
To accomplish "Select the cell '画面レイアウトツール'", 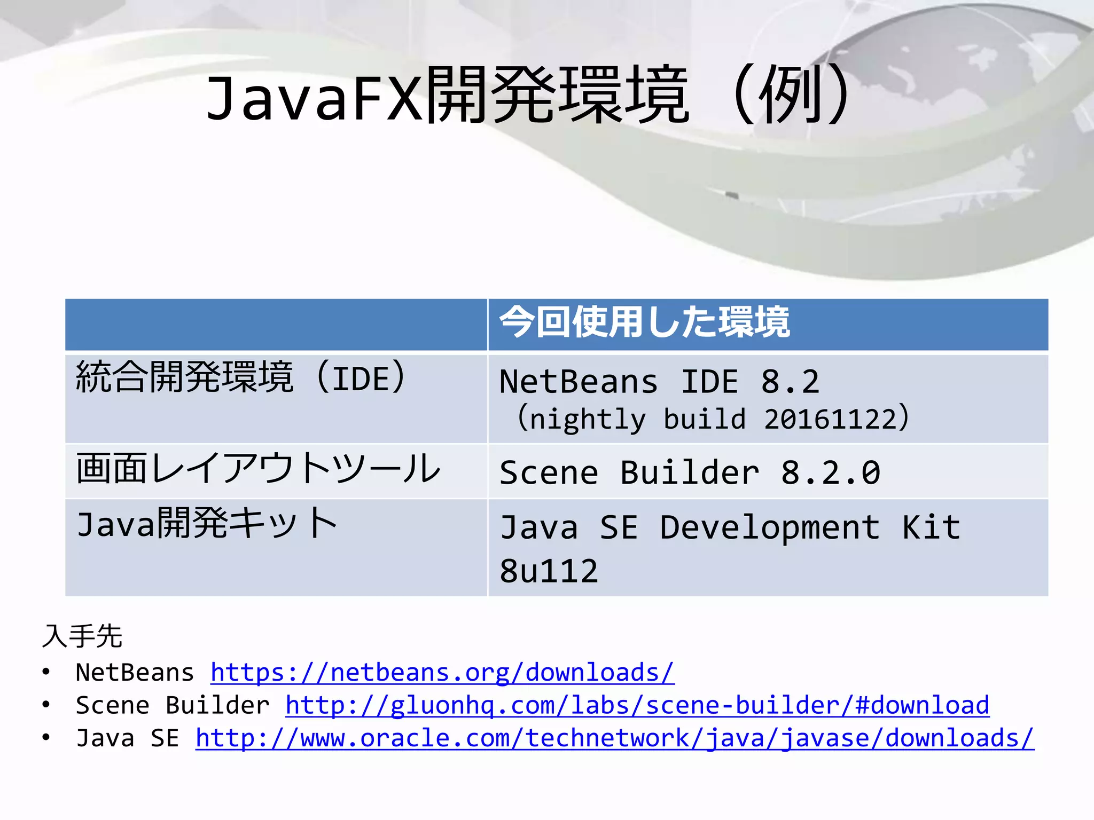I will [x=276, y=471].
